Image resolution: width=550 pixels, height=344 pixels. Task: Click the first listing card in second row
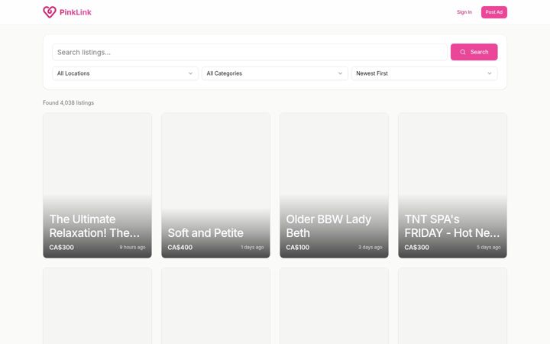(97, 306)
